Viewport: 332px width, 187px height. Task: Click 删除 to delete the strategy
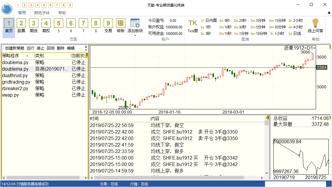click(61, 48)
